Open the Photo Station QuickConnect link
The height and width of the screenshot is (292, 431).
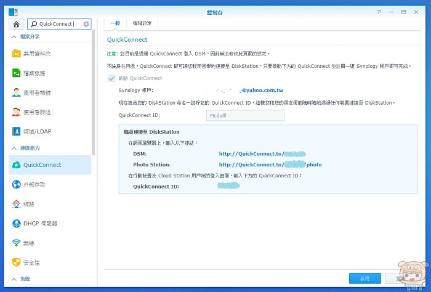click(270, 164)
